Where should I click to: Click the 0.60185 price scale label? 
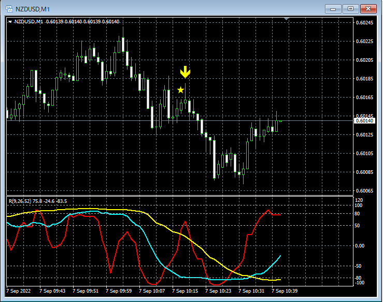365,79
